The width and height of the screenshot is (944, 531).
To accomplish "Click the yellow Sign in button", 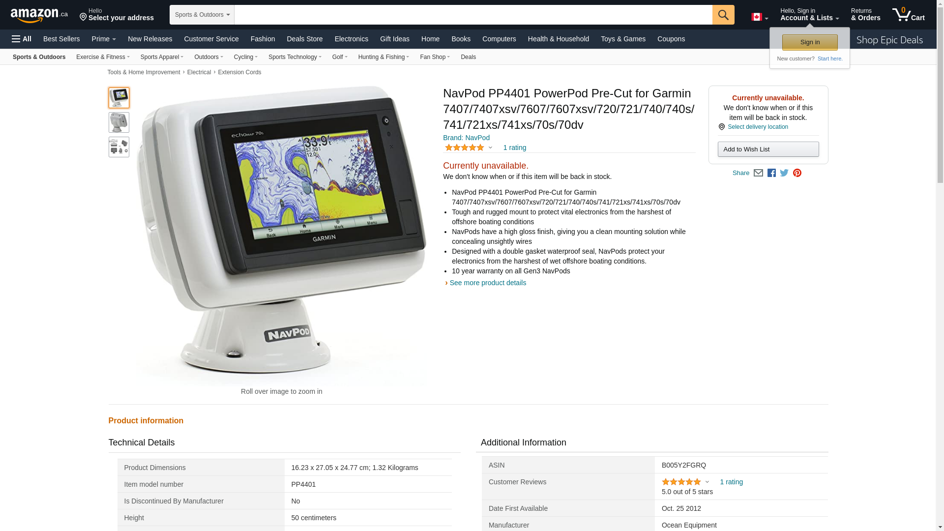I will pos(810,42).
